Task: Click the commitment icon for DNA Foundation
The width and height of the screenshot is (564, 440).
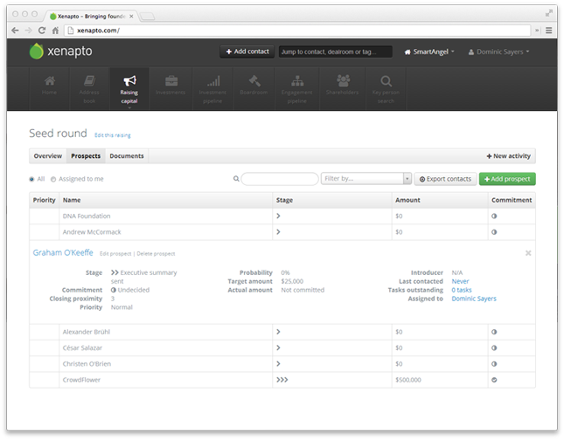Action: 494,217
